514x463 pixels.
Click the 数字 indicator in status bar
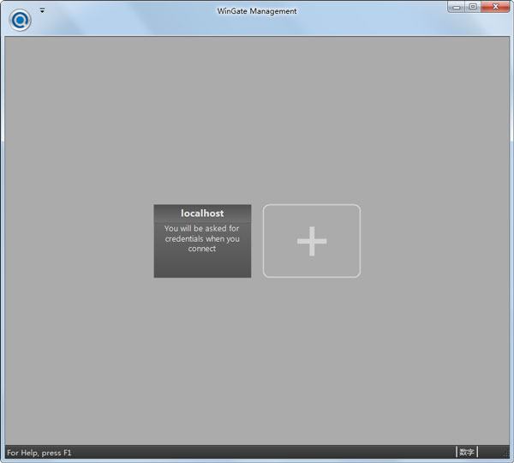pos(467,452)
